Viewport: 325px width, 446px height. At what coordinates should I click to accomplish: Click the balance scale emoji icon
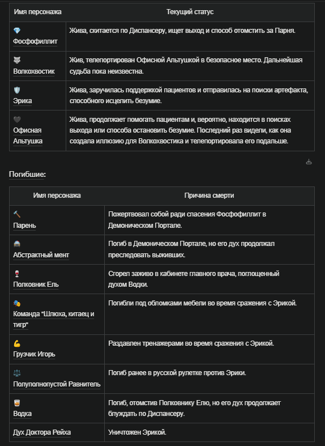tap(17, 373)
